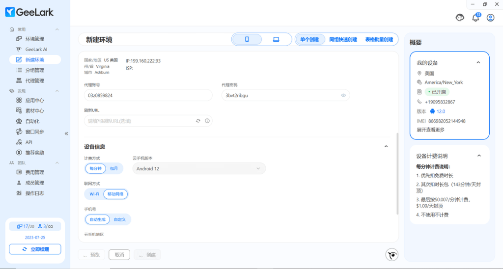
Task: Select Wi-Fi as the network mode
Action: [x=94, y=194]
